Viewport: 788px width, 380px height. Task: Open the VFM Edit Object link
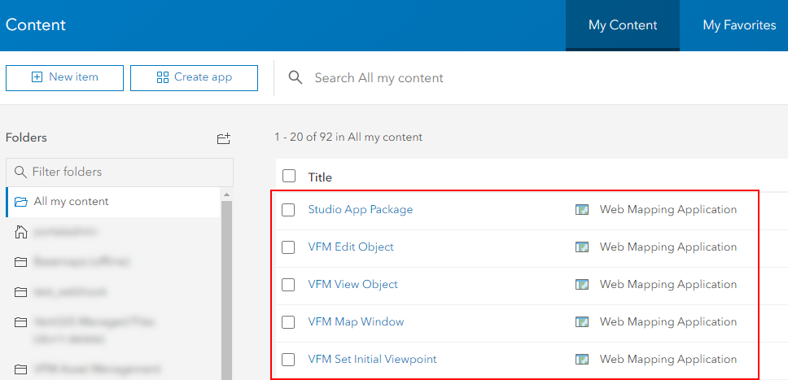tap(351, 247)
